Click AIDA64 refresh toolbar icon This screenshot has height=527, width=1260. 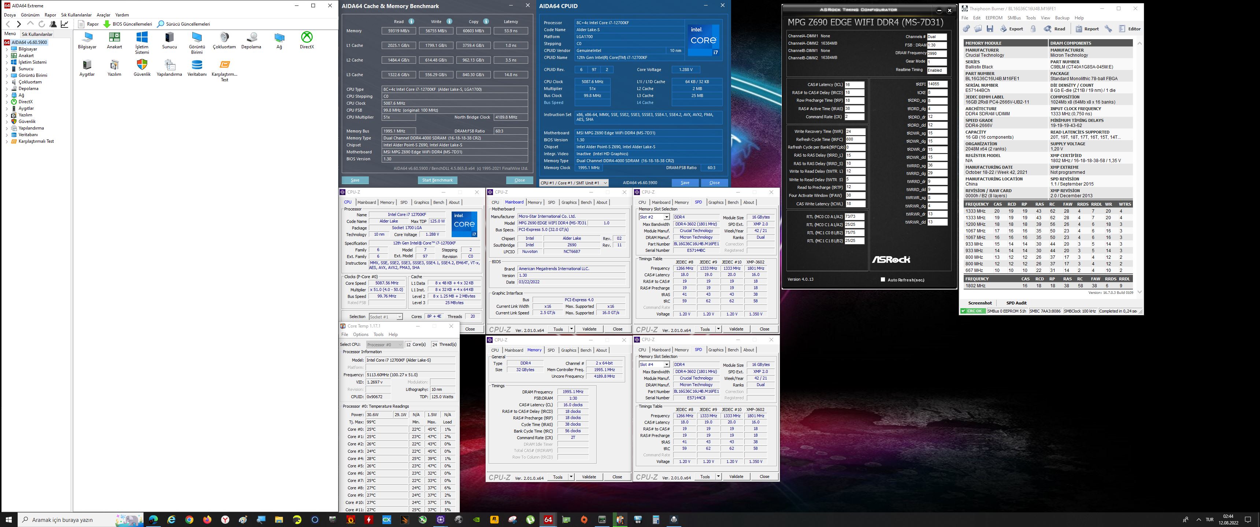(42, 24)
